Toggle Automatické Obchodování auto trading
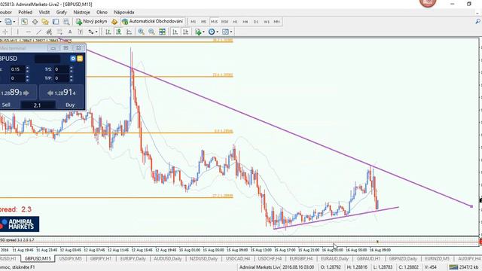Viewport: 482px width, 271px height. (x=153, y=22)
